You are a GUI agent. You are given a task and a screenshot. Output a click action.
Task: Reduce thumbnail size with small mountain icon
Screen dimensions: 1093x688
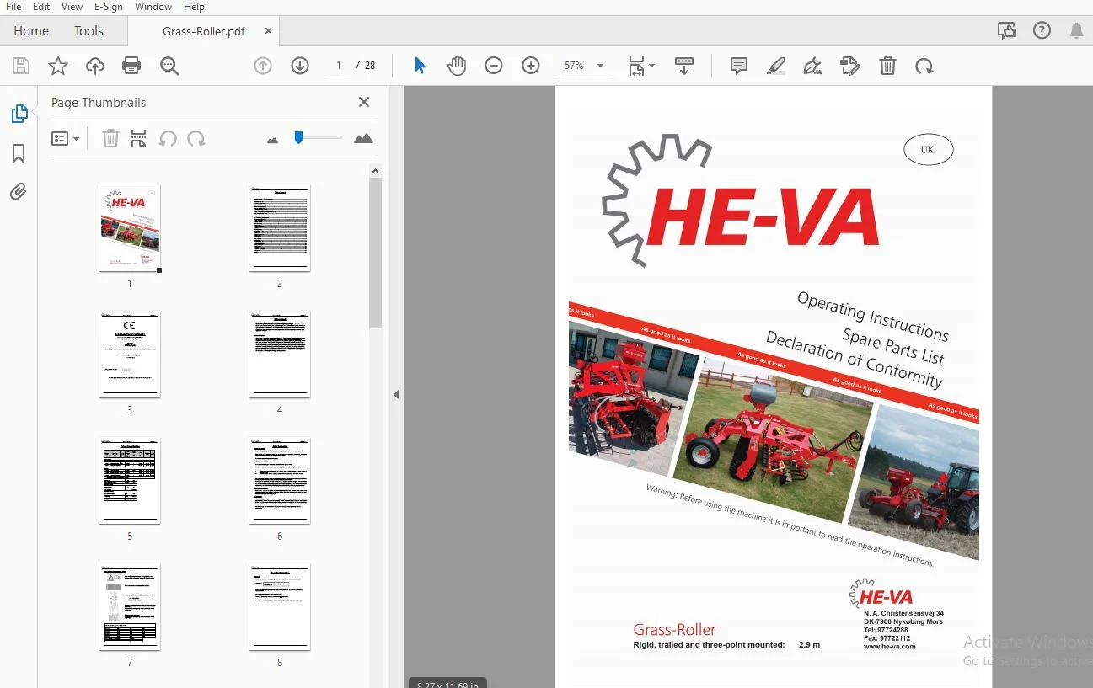point(272,140)
